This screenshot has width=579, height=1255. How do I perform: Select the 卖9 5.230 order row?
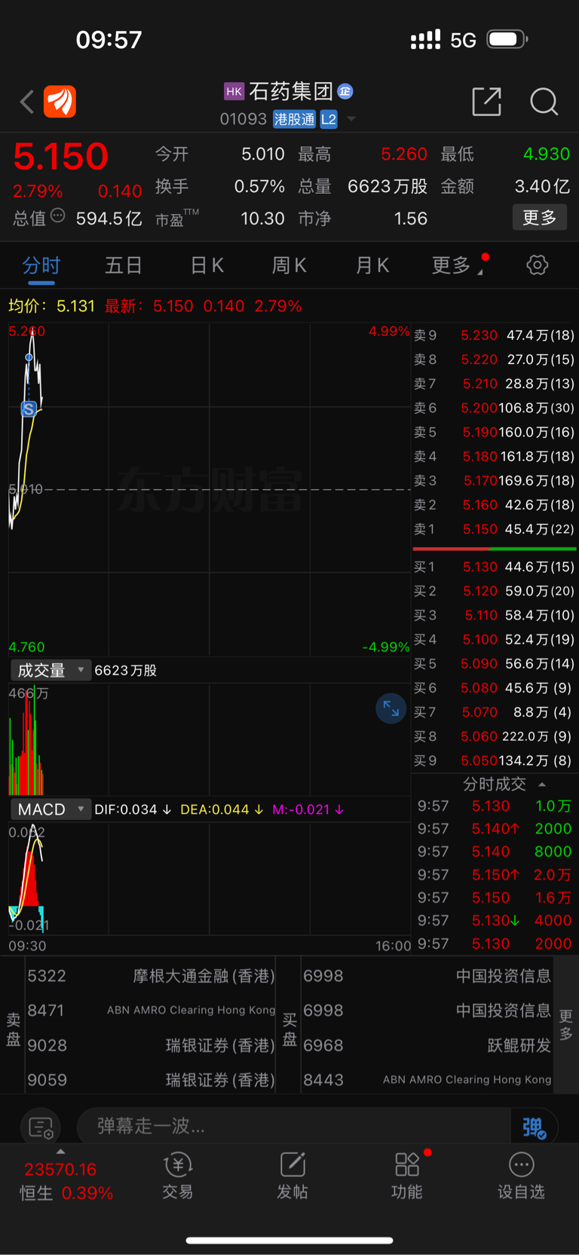click(495, 335)
